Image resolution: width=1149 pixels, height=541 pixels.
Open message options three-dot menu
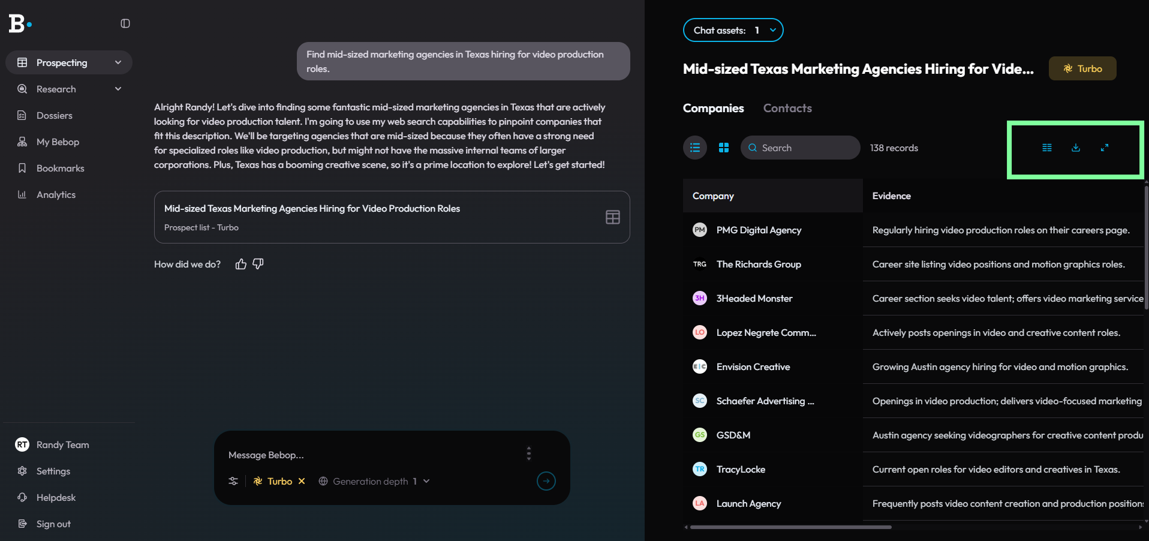[x=529, y=453]
